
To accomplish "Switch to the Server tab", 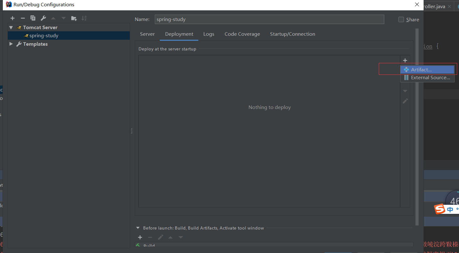I will tap(147, 34).
